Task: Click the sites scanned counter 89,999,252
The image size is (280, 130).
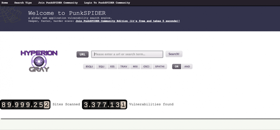Action: (x=25, y=105)
